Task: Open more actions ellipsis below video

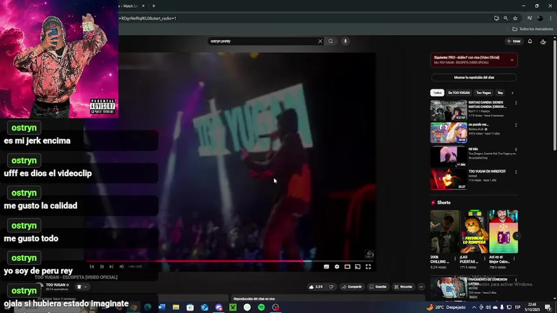Action: (421, 287)
